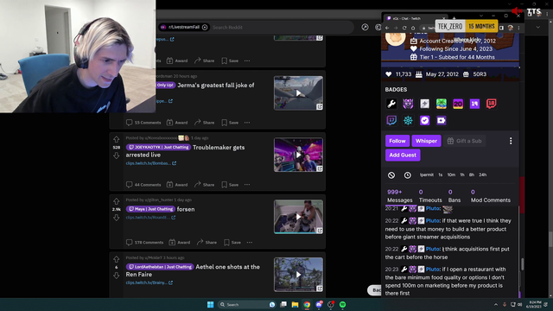Click back arrow in Twitch chat popup window
The height and width of the screenshot is (311, 553).
(x=387, y=28)
